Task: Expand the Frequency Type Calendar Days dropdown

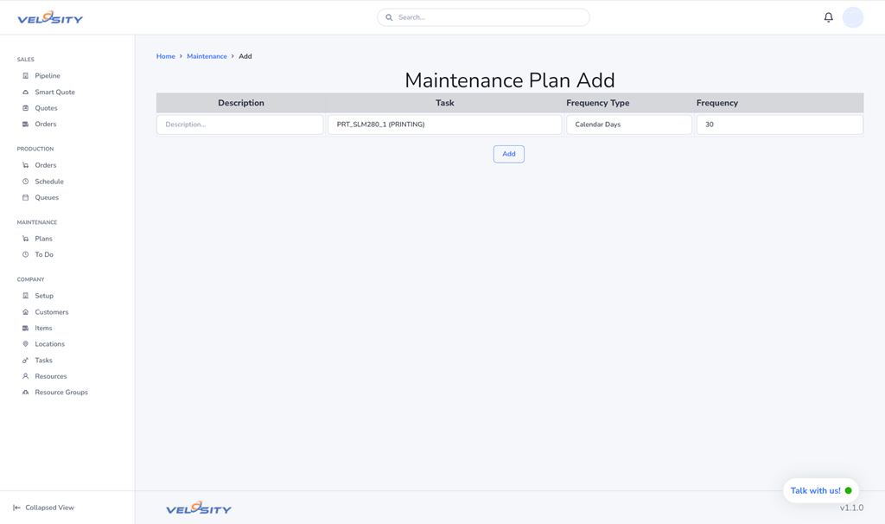Action: tap(628, 125)
